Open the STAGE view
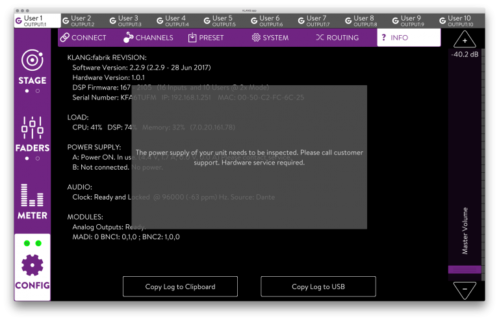Screen dimensions: 499x321 pos(32,67)
